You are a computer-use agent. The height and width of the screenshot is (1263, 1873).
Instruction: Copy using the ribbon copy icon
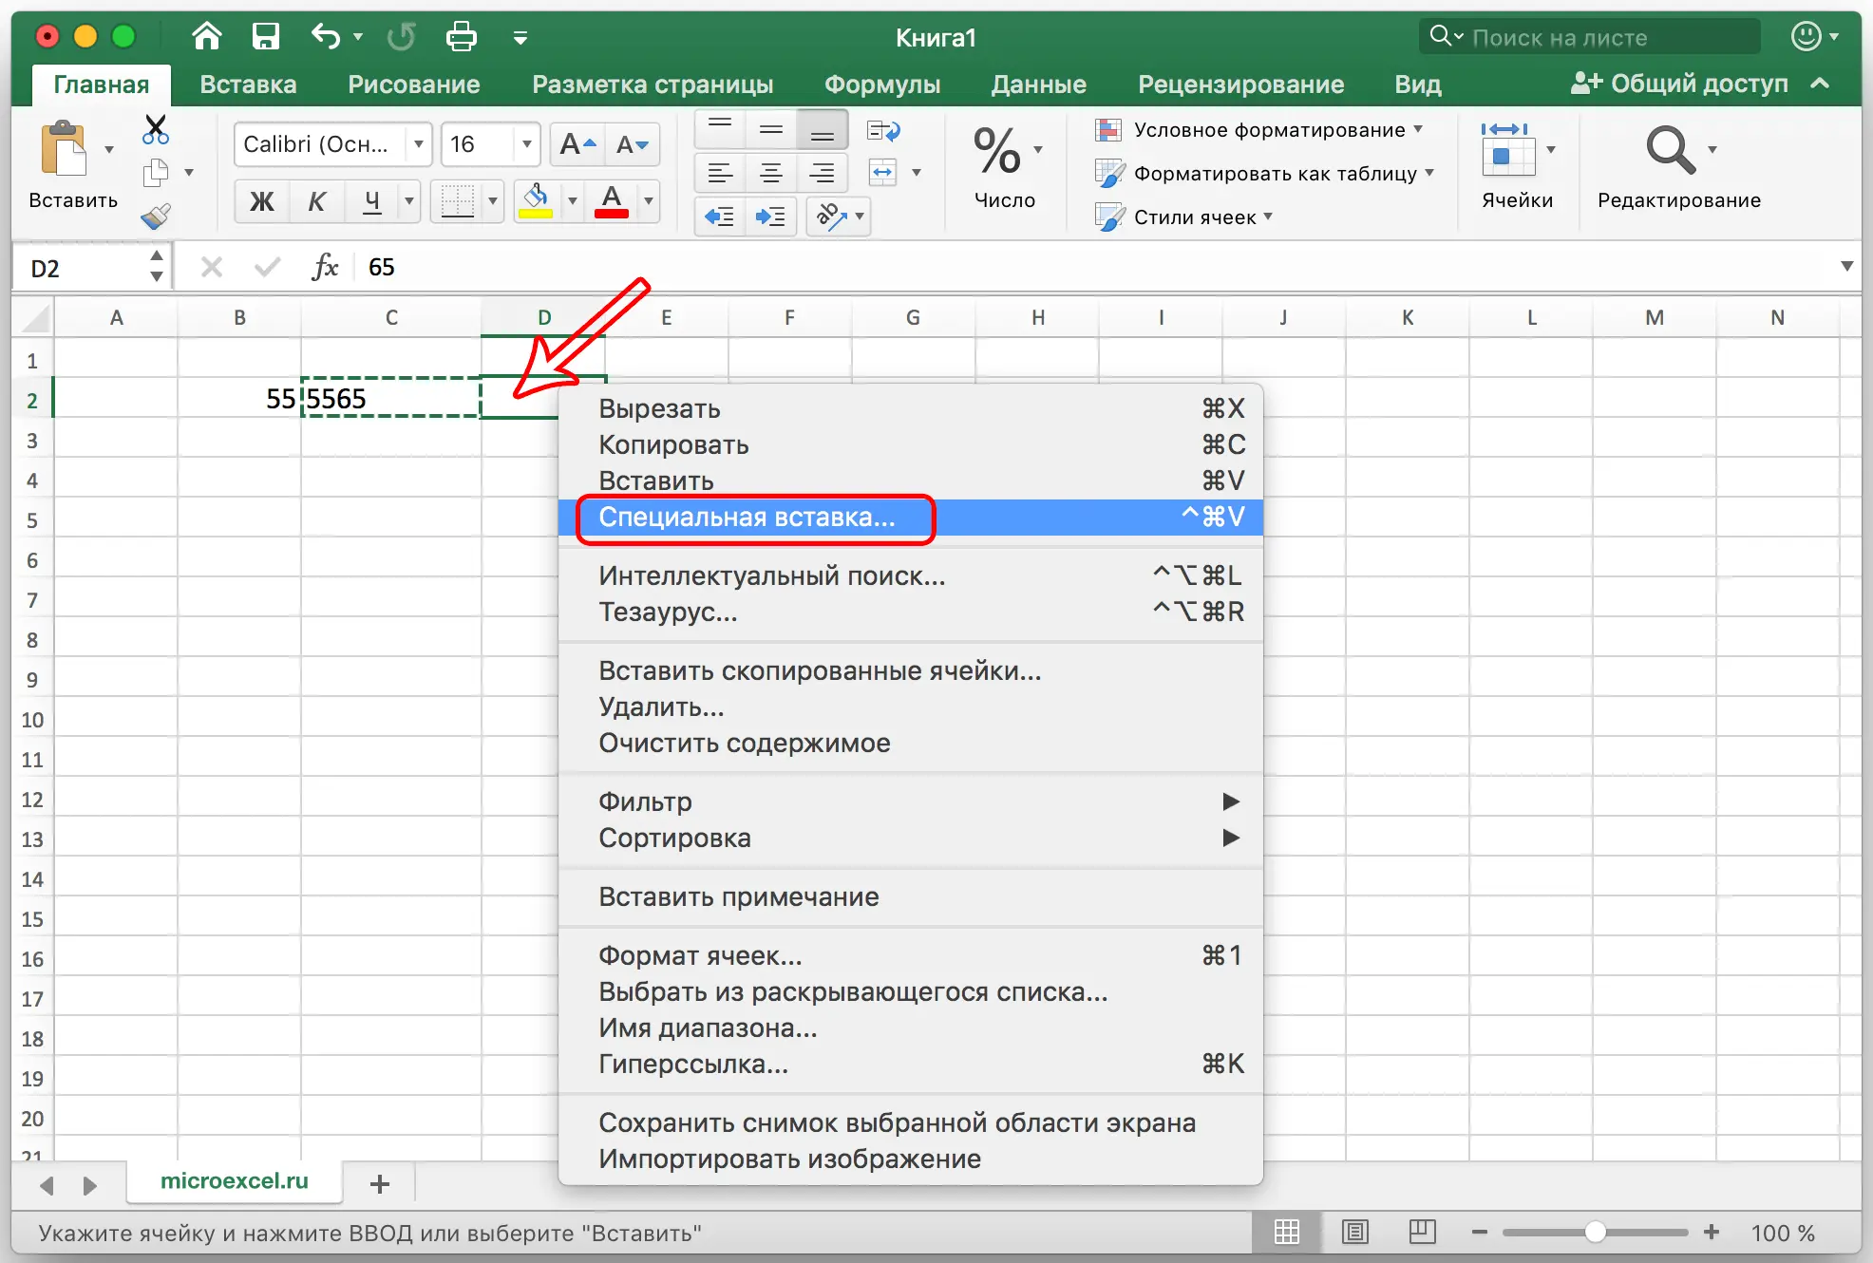156,173
